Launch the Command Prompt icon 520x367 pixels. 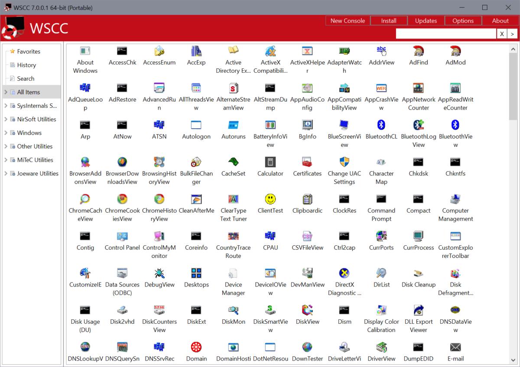pyautogui.click(x=381, y=199)
